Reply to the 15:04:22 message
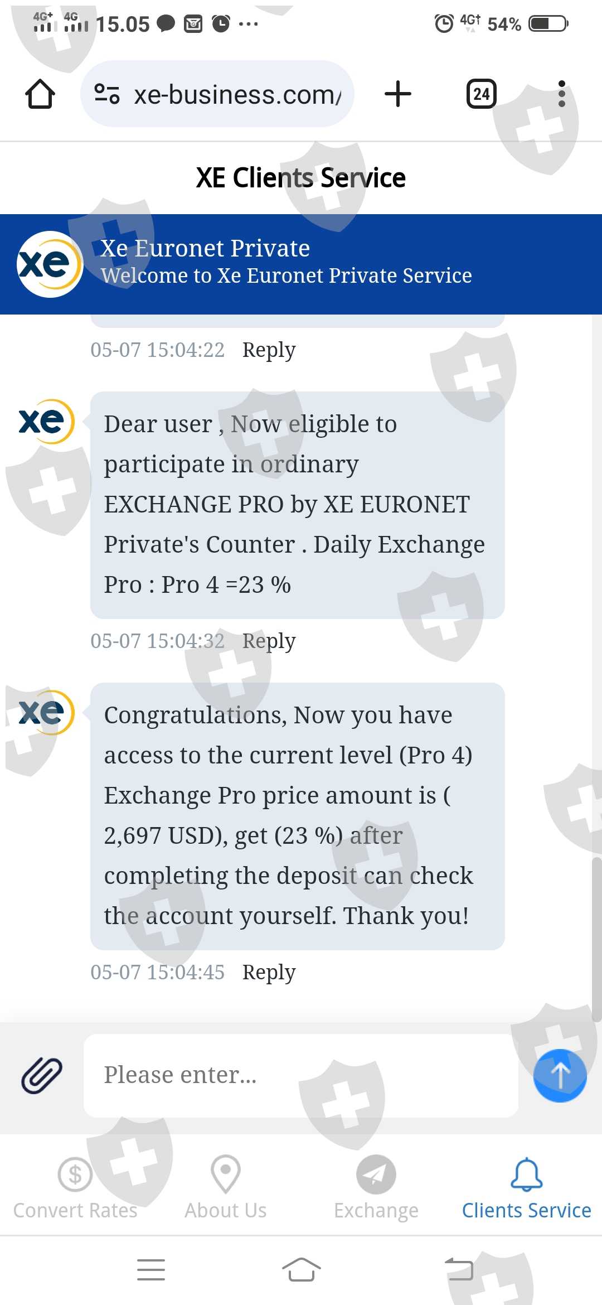The width and height of the screenshot is (602, 1305). click(x=269, y=350)
